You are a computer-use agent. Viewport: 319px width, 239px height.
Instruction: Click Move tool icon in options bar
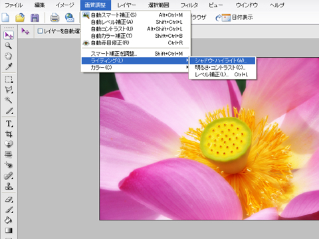pos(25,31)
